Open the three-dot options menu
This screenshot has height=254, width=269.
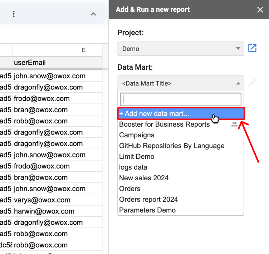14,14
